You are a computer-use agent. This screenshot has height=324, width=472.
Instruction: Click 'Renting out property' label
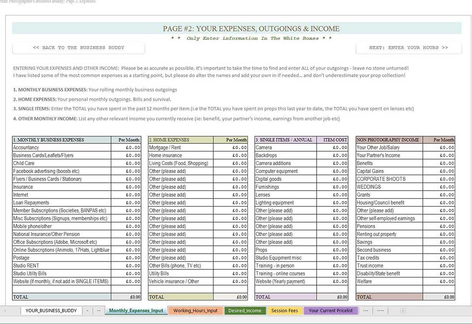tap(377, 234)
